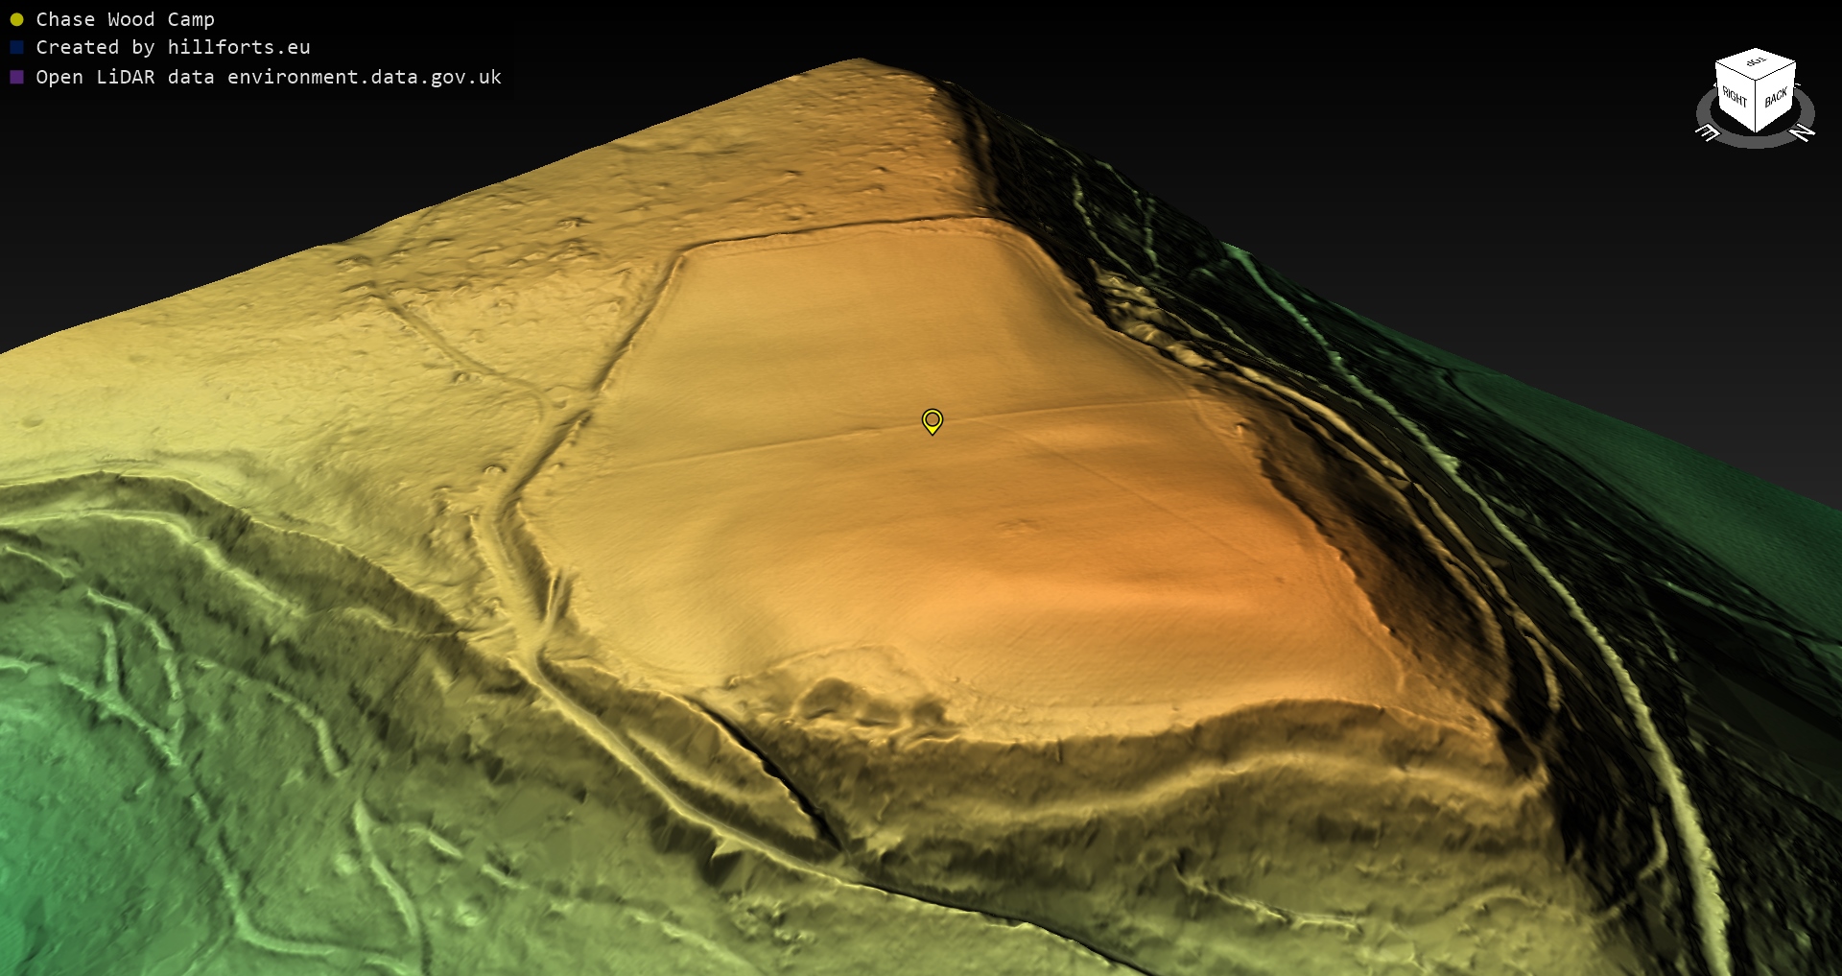The height and width of the screenshot is (976, 1842).
Task: Click the Chase Wood Camp label
Action: pyautogui.click(x=125, y=19)
